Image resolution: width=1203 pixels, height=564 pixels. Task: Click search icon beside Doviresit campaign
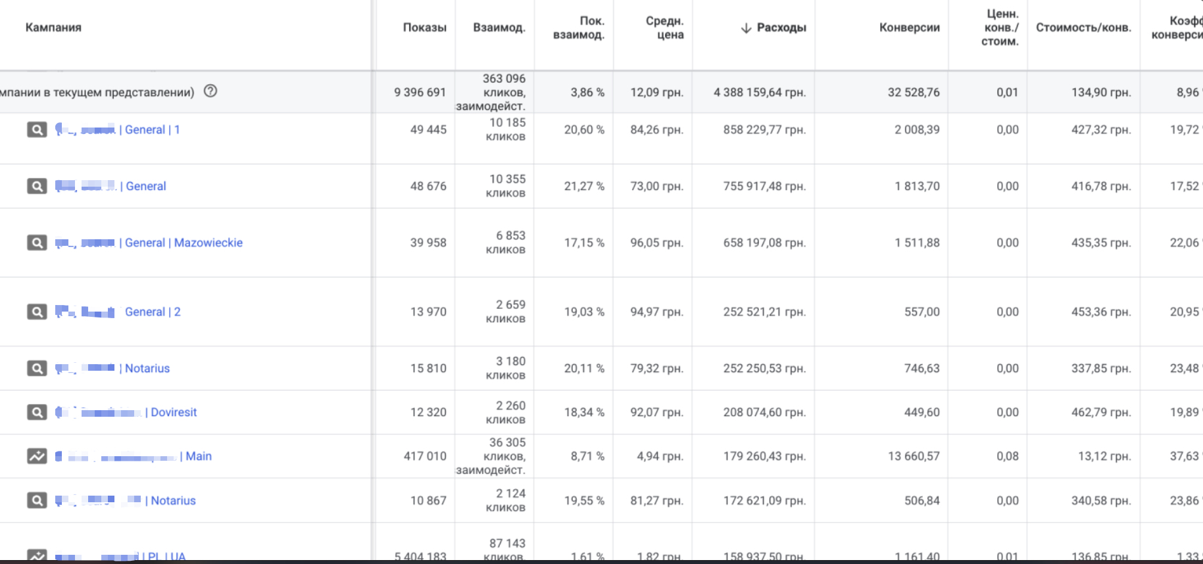37,413
